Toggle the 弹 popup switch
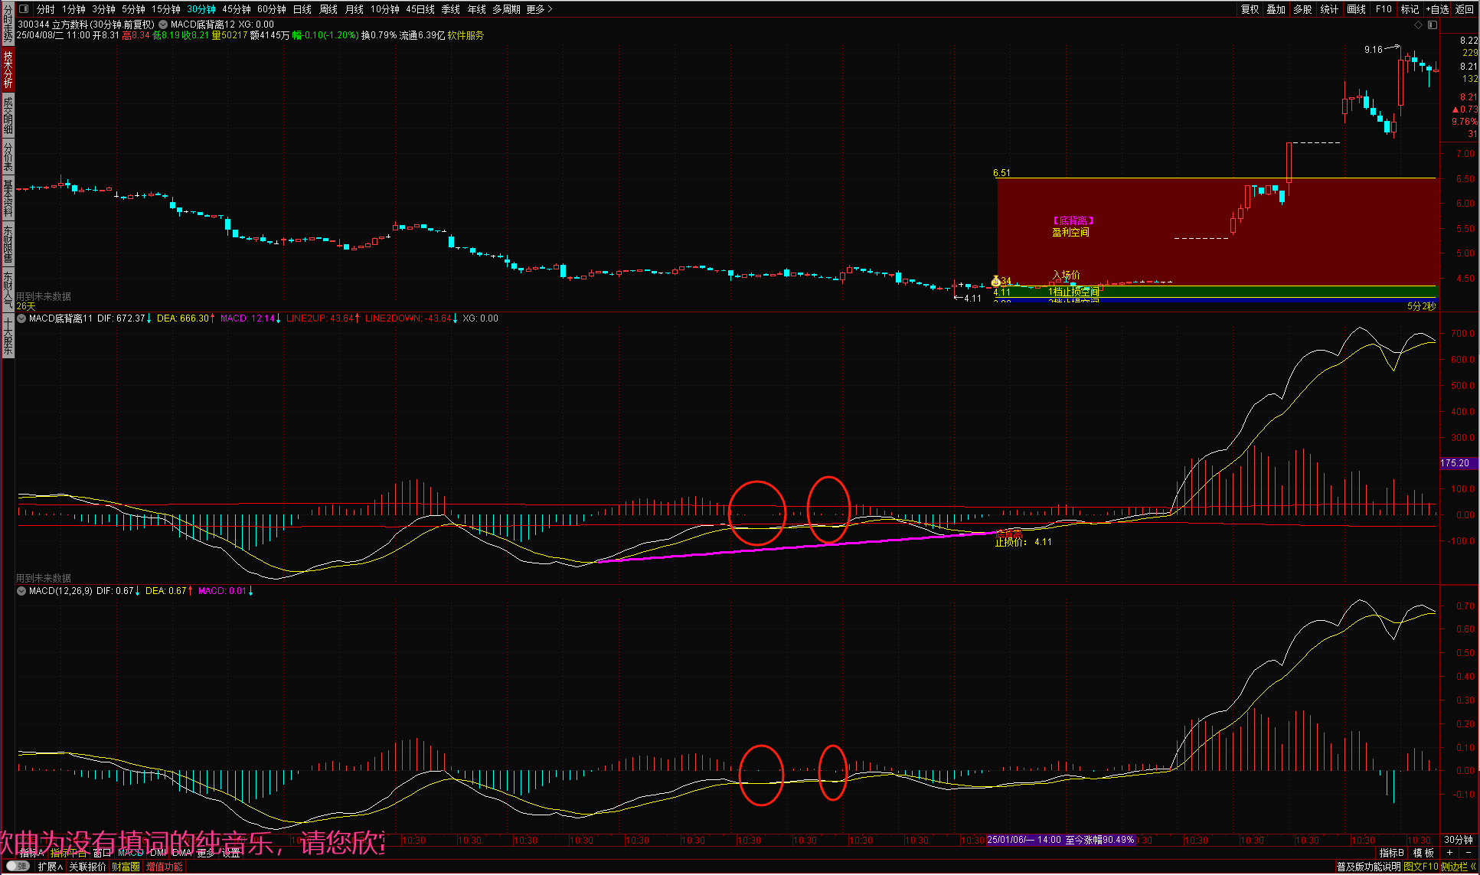 click(x=17, y=866)
